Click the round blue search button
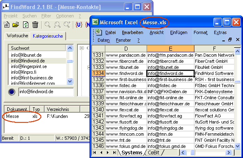 point(12,92)
